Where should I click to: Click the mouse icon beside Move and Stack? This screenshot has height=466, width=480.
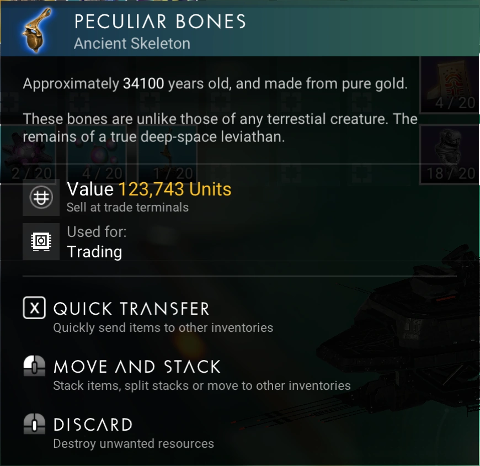coord(34,366)
